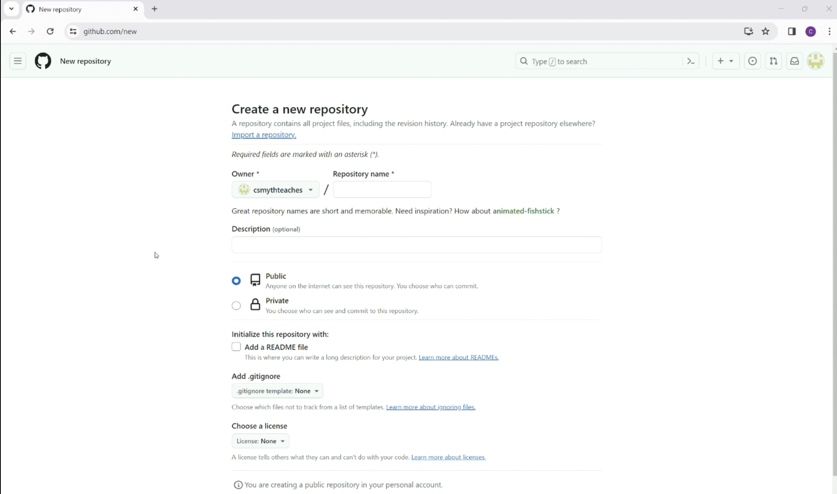
Task: Open the Notifications inbox icon
Action: [794, 61]
